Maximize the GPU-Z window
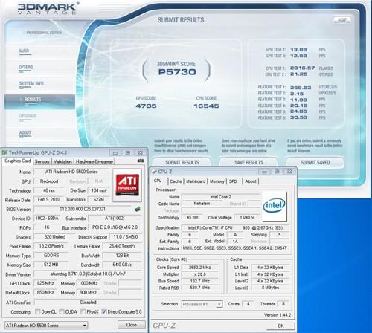 tap(128, 152)
